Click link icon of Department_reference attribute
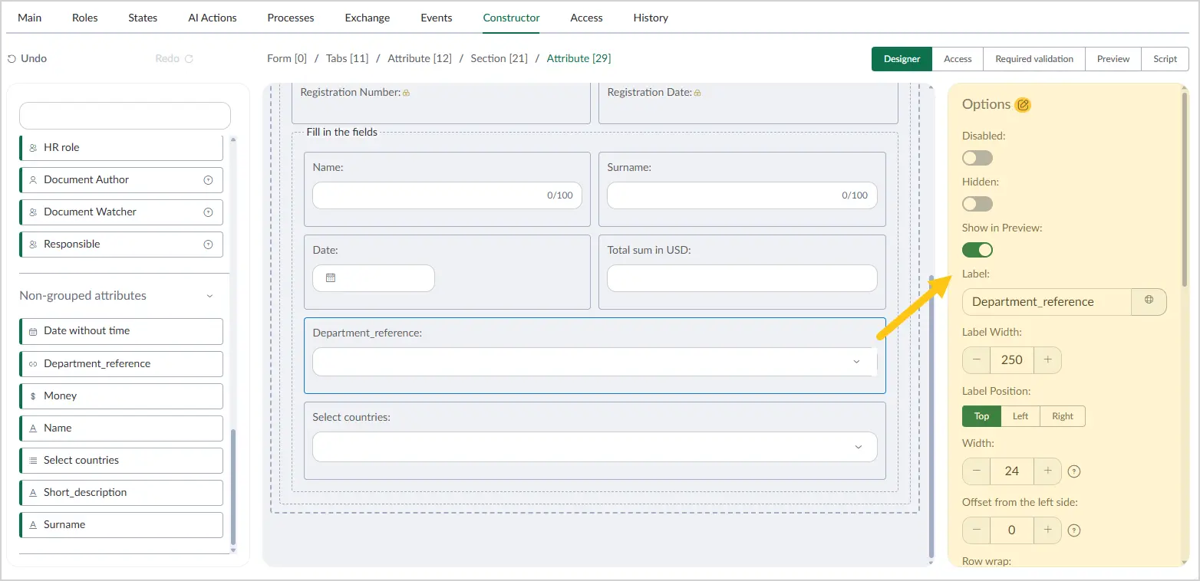Image resolution: width=1200 pixels, height=581 pixels. pyautogui.click(x=33, y=364)
